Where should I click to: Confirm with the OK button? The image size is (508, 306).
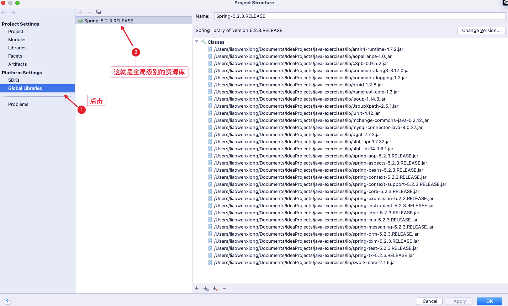point(490,301)
